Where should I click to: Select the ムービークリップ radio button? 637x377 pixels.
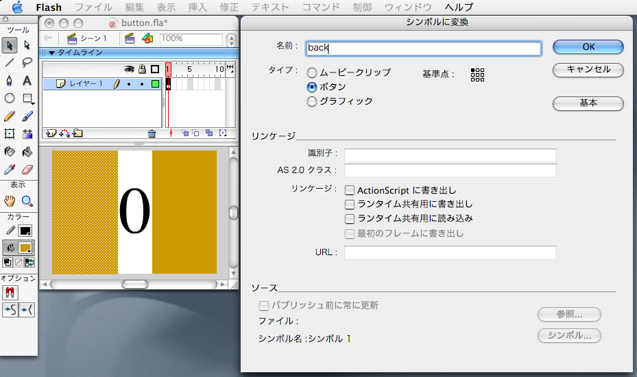(312, 73)
